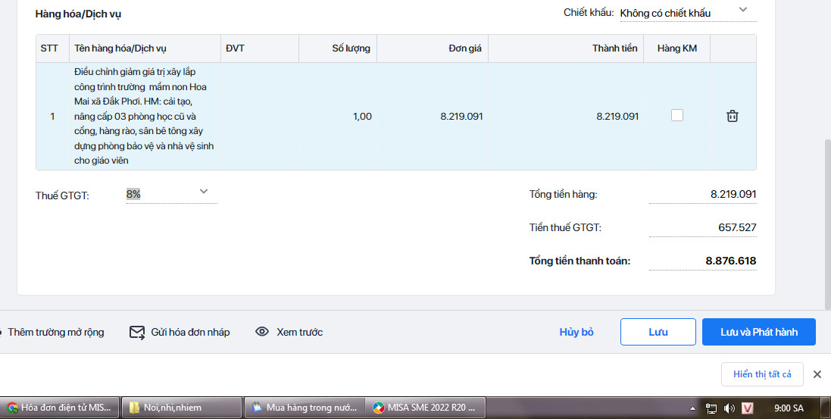Open the red V tray icon
The width and height of the screenshot is (831, 419).
coord(748,408)
